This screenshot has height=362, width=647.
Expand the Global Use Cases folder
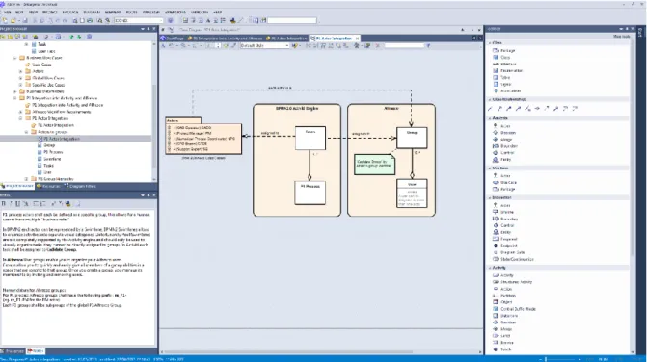point(20,78)
